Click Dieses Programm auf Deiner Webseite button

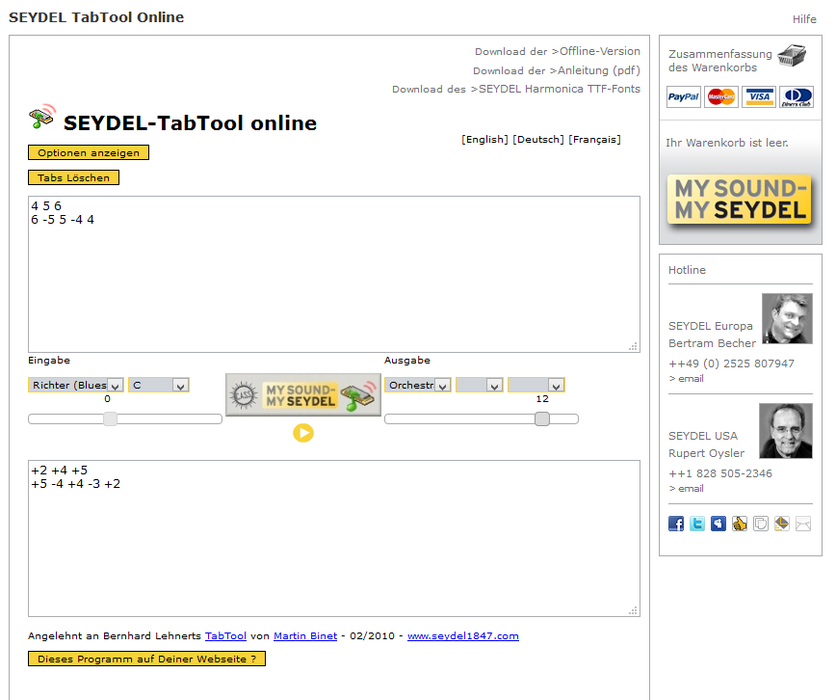[x=146, y=659]
